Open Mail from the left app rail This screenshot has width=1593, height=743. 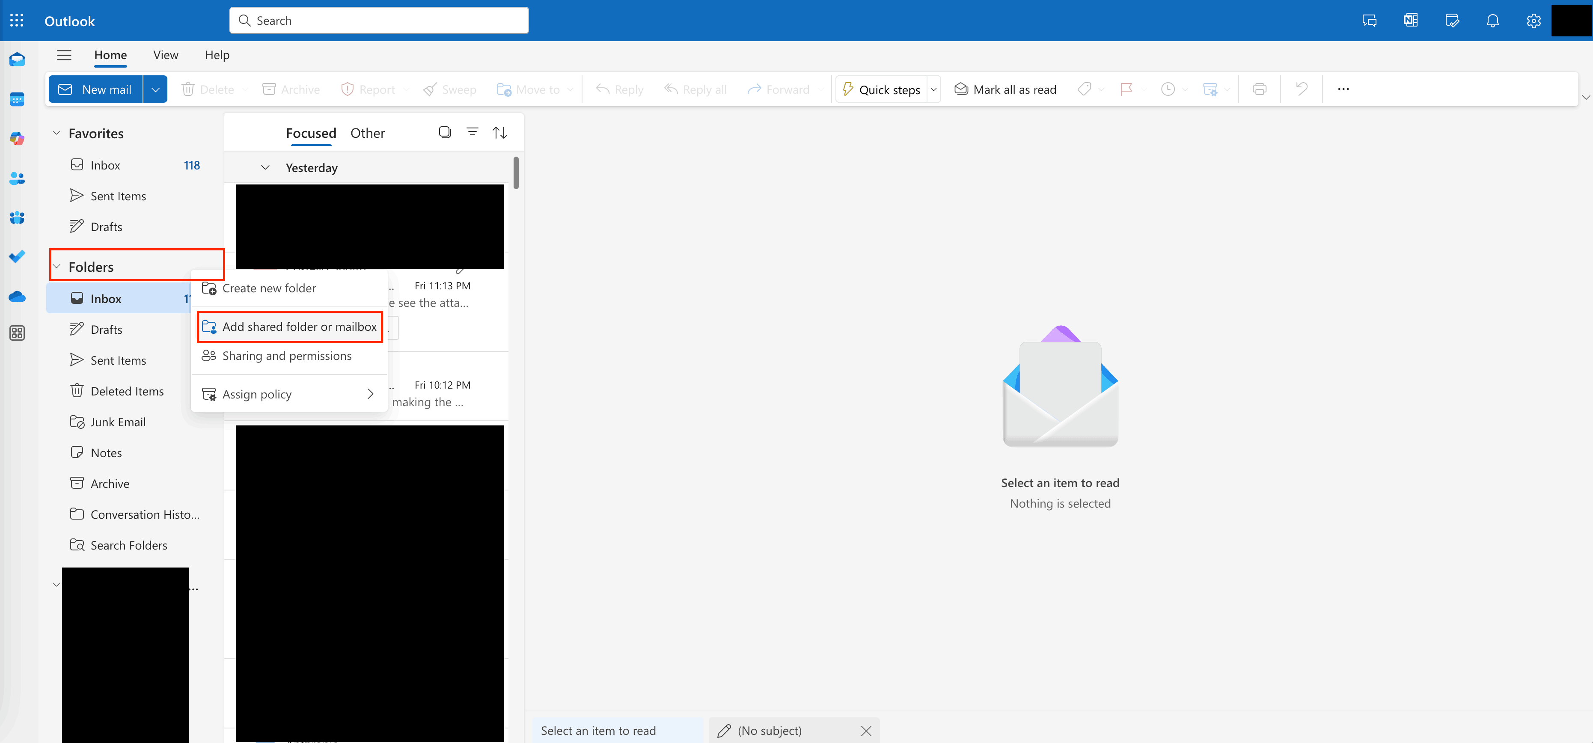tap(17, 59)
